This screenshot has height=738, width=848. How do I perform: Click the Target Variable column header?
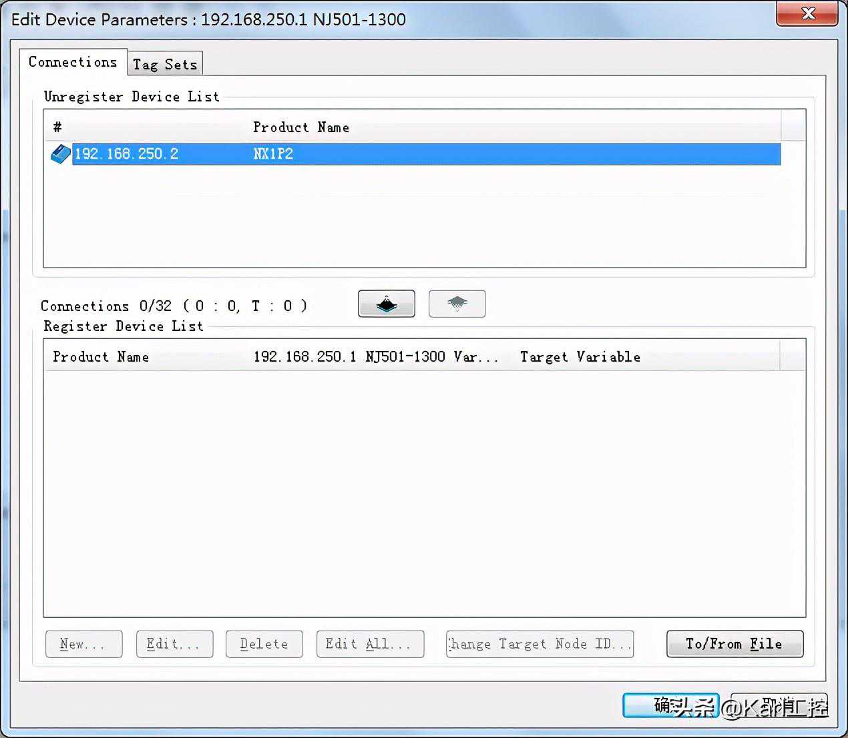[580, 356]
